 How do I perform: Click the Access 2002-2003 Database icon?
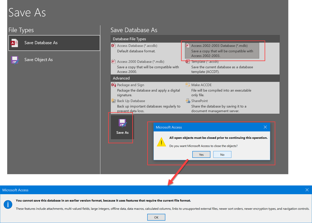[188, 46]
